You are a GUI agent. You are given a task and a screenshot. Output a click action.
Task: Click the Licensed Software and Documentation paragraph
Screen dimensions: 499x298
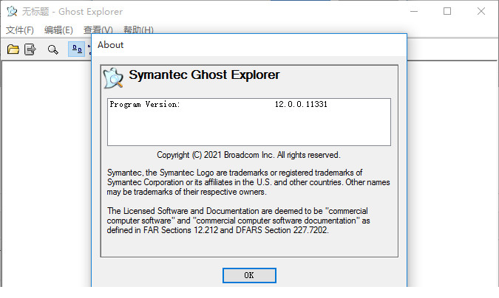click(x=238, y=221)
